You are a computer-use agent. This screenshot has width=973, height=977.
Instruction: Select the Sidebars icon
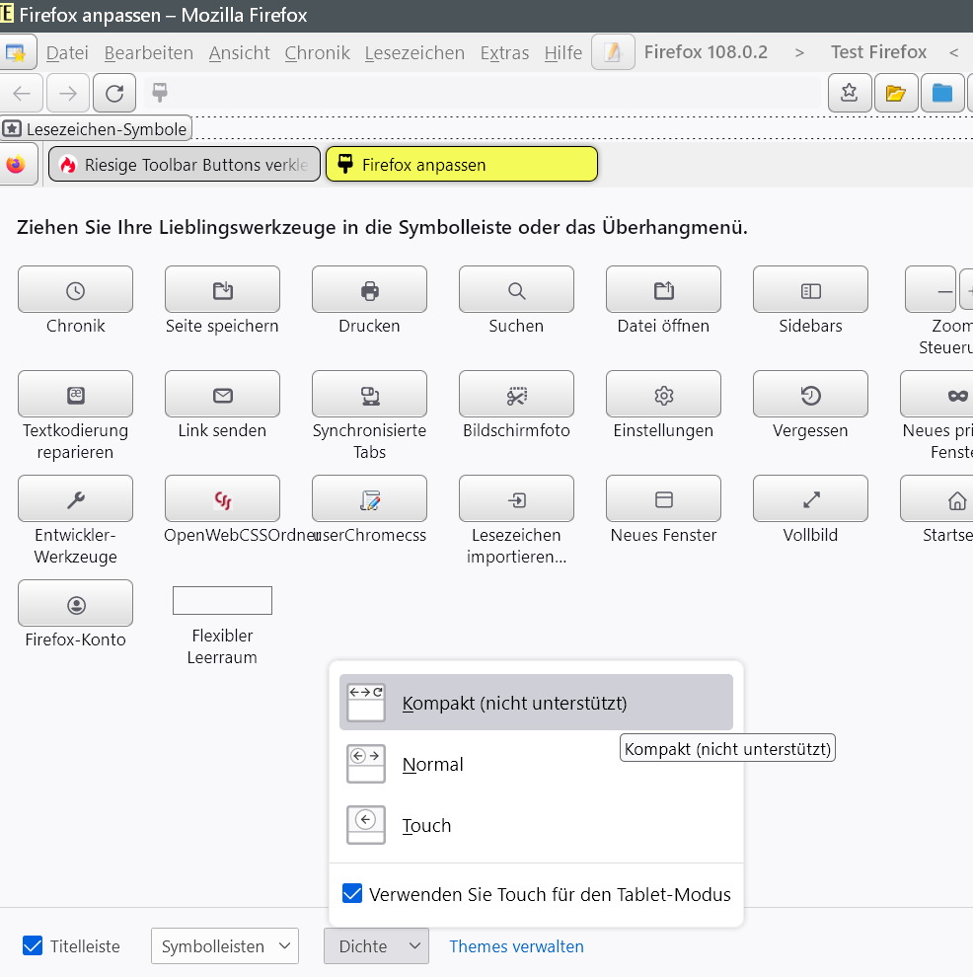pos(810,290)
